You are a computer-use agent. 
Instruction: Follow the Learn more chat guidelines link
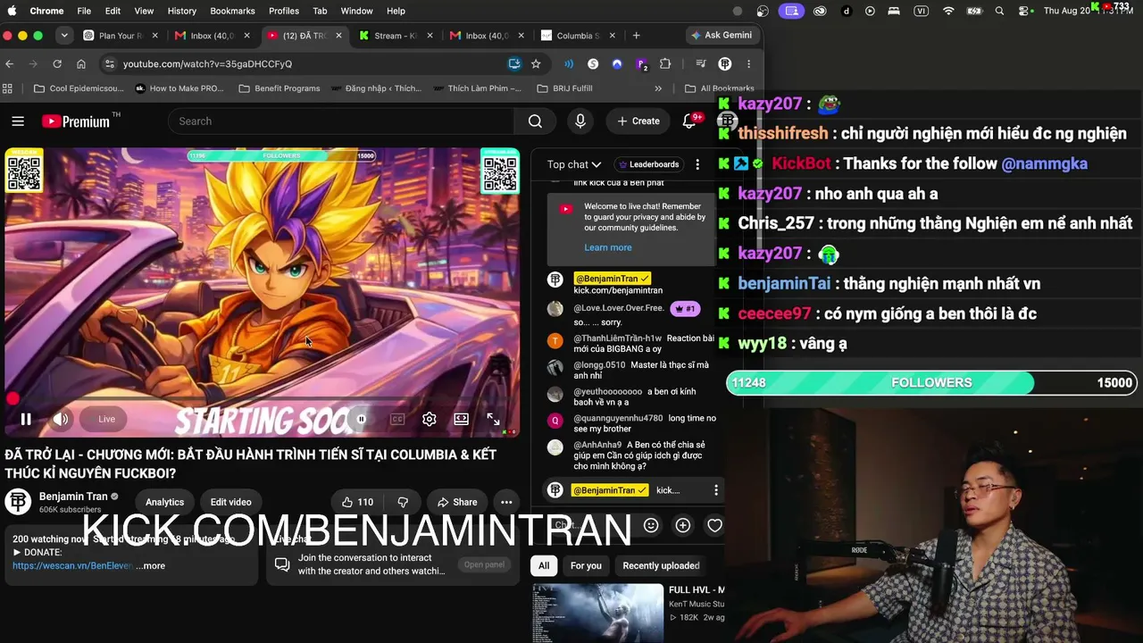[x=608, y=247]
